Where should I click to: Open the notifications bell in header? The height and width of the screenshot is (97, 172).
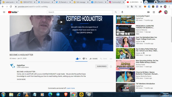[160, 12]
